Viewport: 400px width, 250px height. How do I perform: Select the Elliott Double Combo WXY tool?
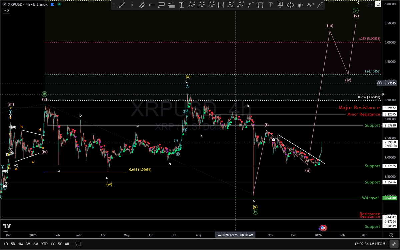[231, 5]
